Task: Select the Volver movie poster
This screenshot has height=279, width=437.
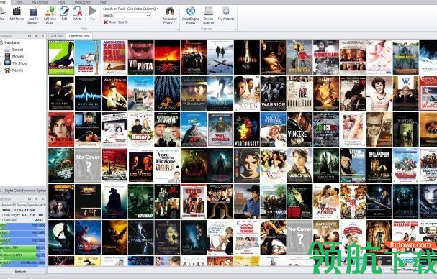Action: 61,129
